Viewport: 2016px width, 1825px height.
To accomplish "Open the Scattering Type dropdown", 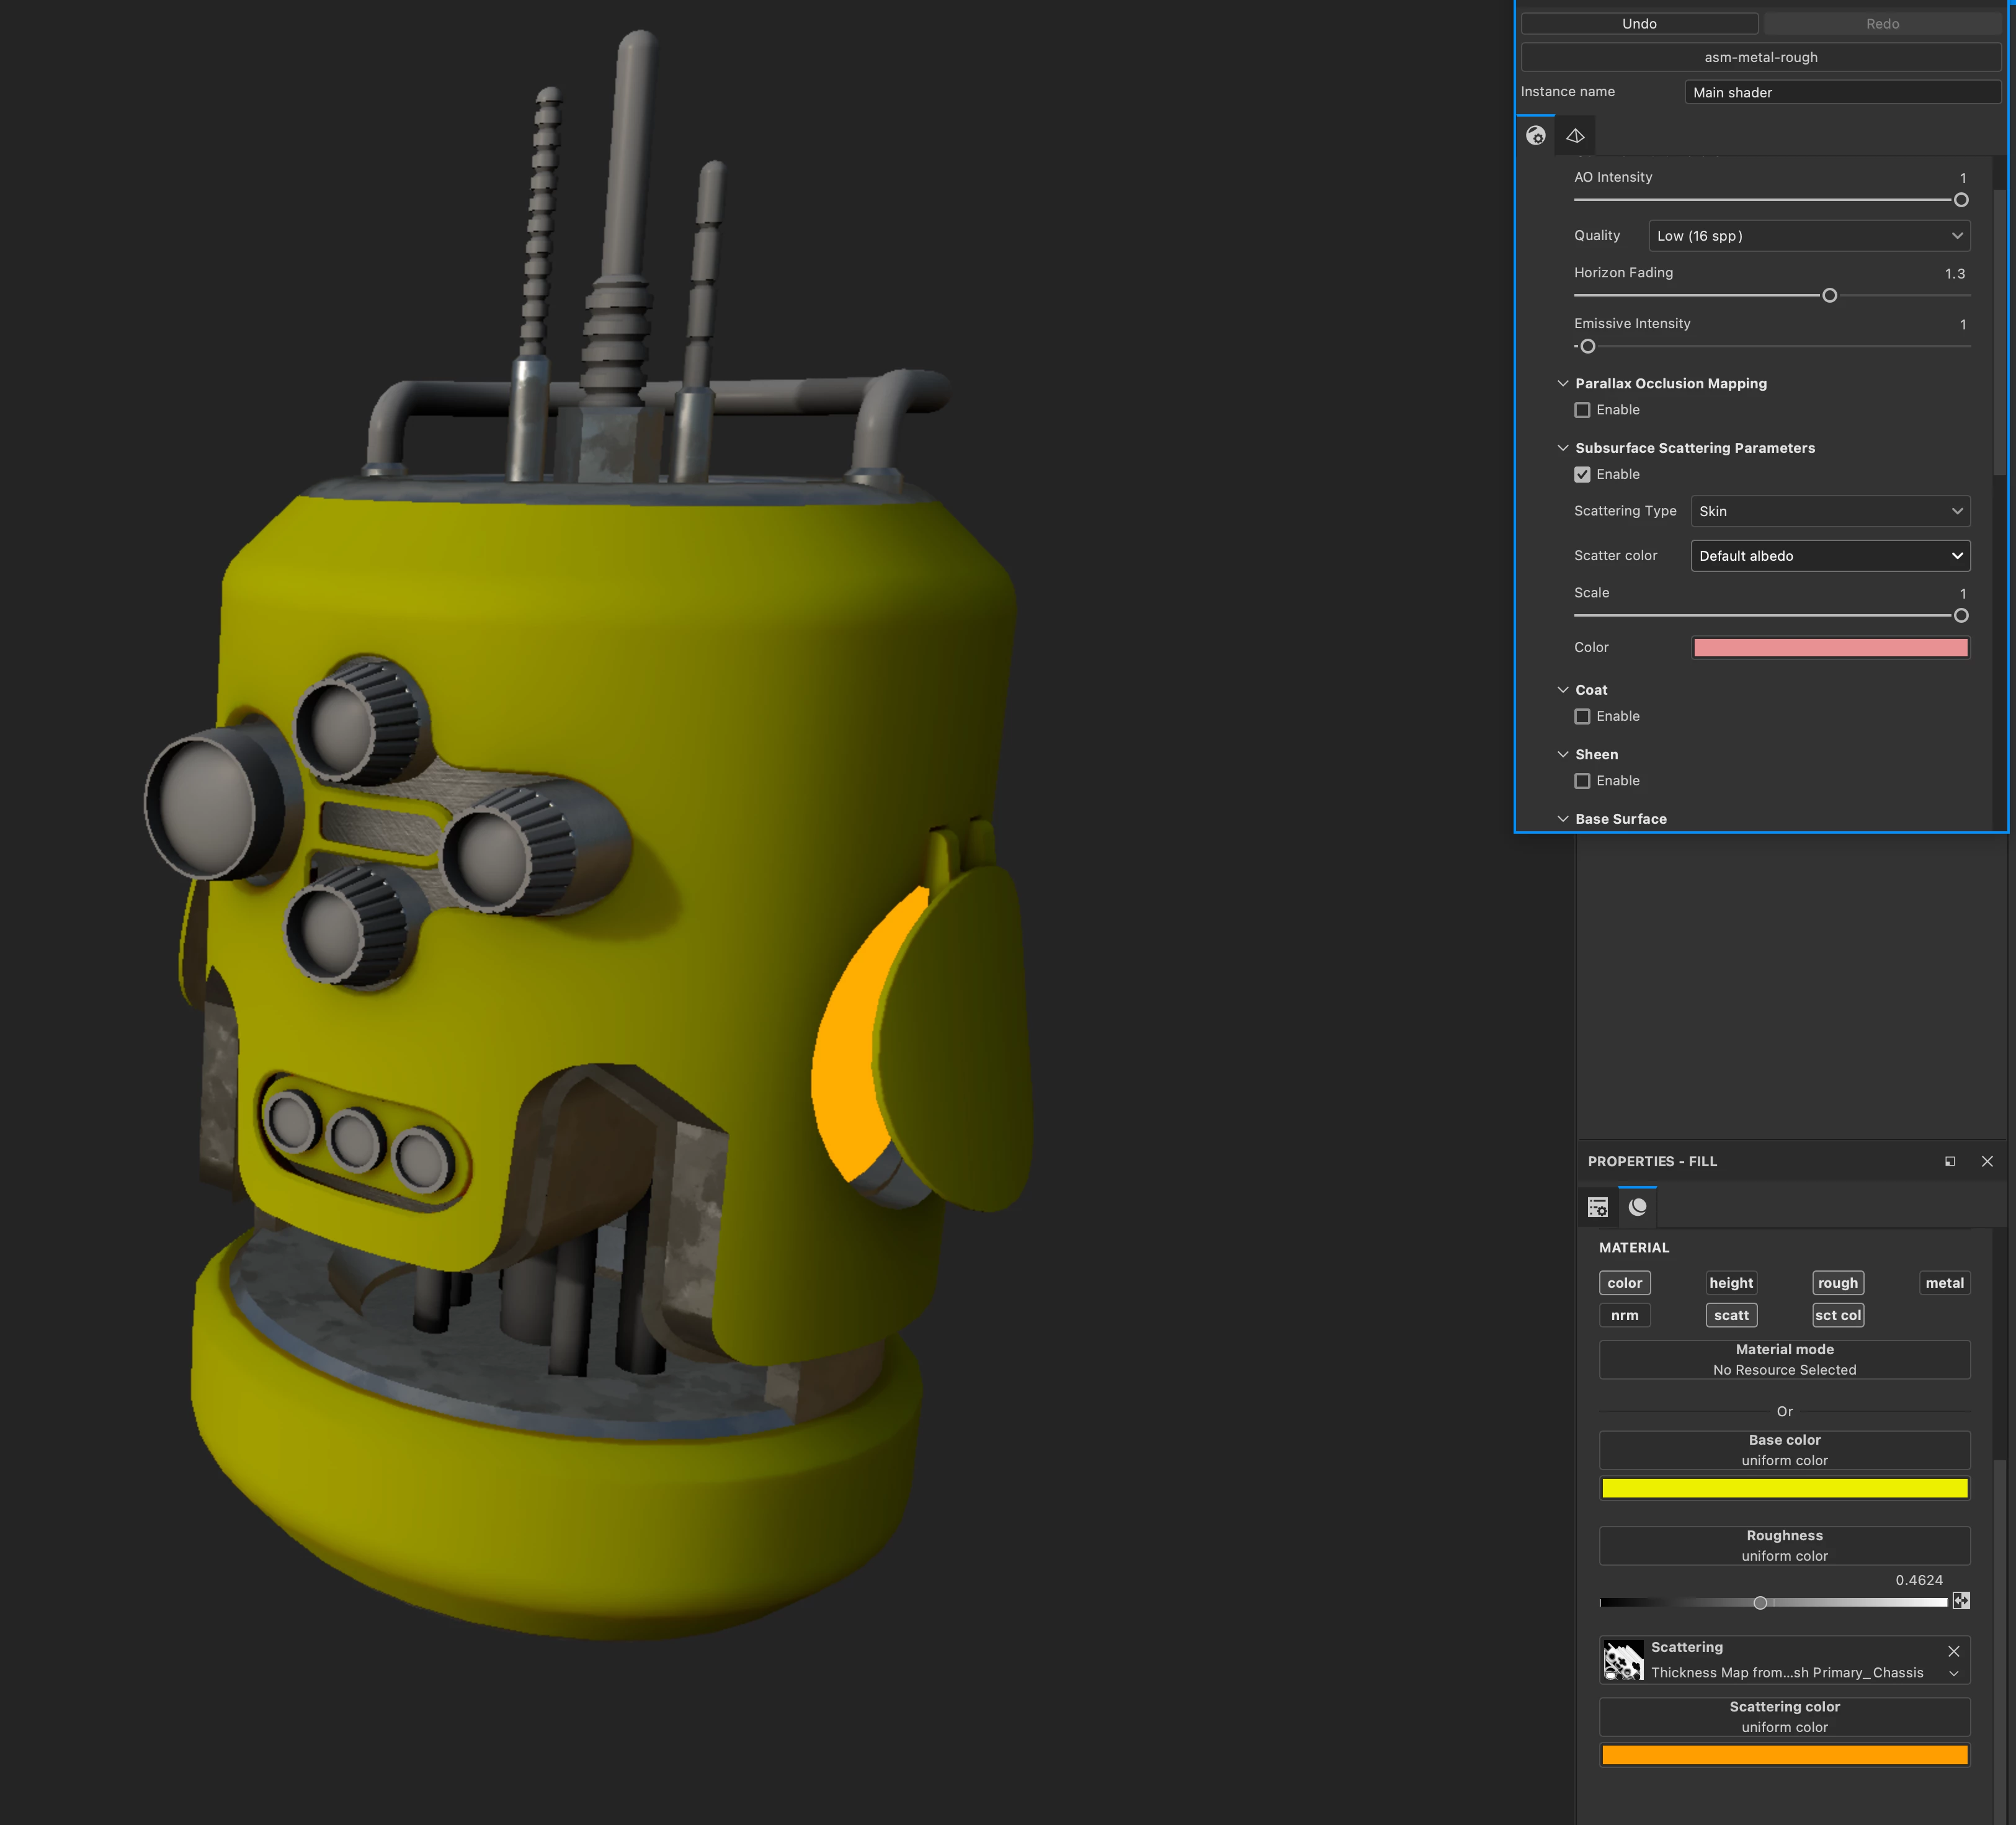I will (1829, 511).
